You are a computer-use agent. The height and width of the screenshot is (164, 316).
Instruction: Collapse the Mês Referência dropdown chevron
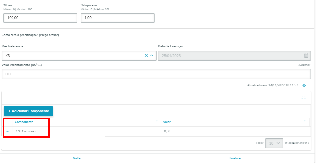pyautogui.click(x=152, y=55)
